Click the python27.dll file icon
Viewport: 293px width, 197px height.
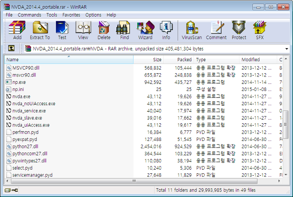click(9, 146)
